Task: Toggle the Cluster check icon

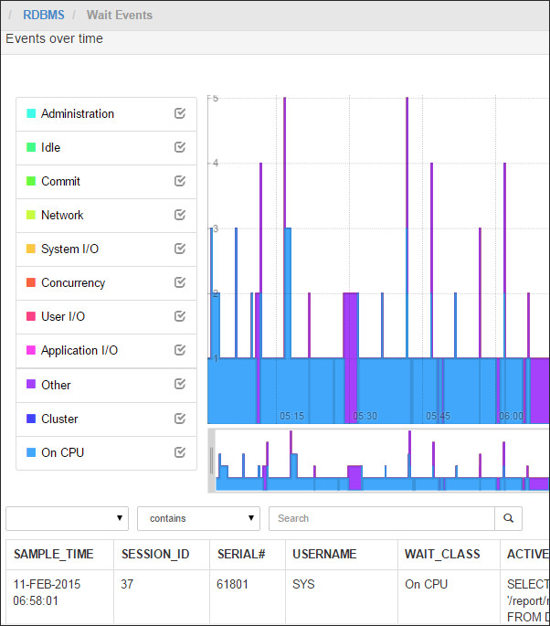Action: point(180,419)
